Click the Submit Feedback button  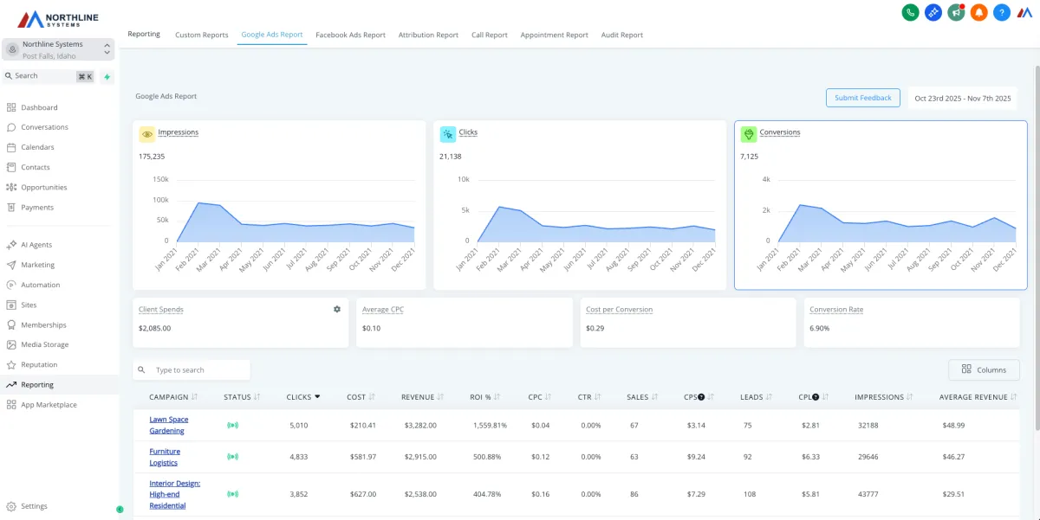point(862,98)
